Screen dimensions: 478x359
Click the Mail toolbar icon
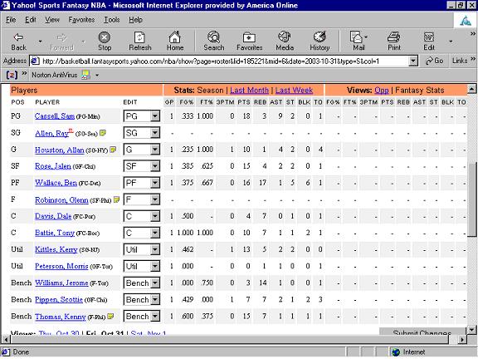click(x=356, y=37)
